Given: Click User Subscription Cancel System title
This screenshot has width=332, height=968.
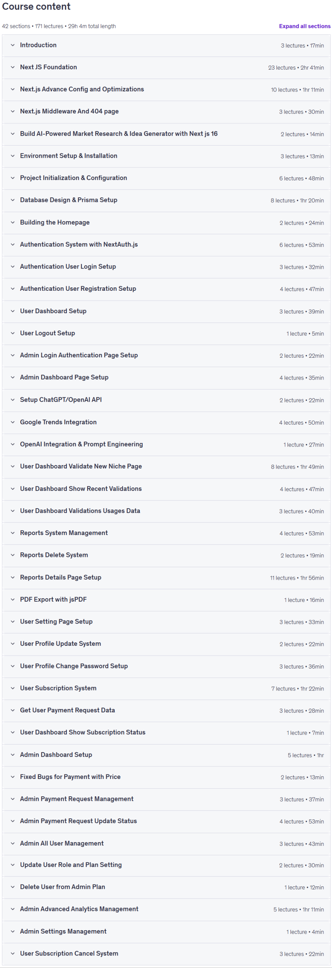Looking at the screenshot, I should coord(69,954).
